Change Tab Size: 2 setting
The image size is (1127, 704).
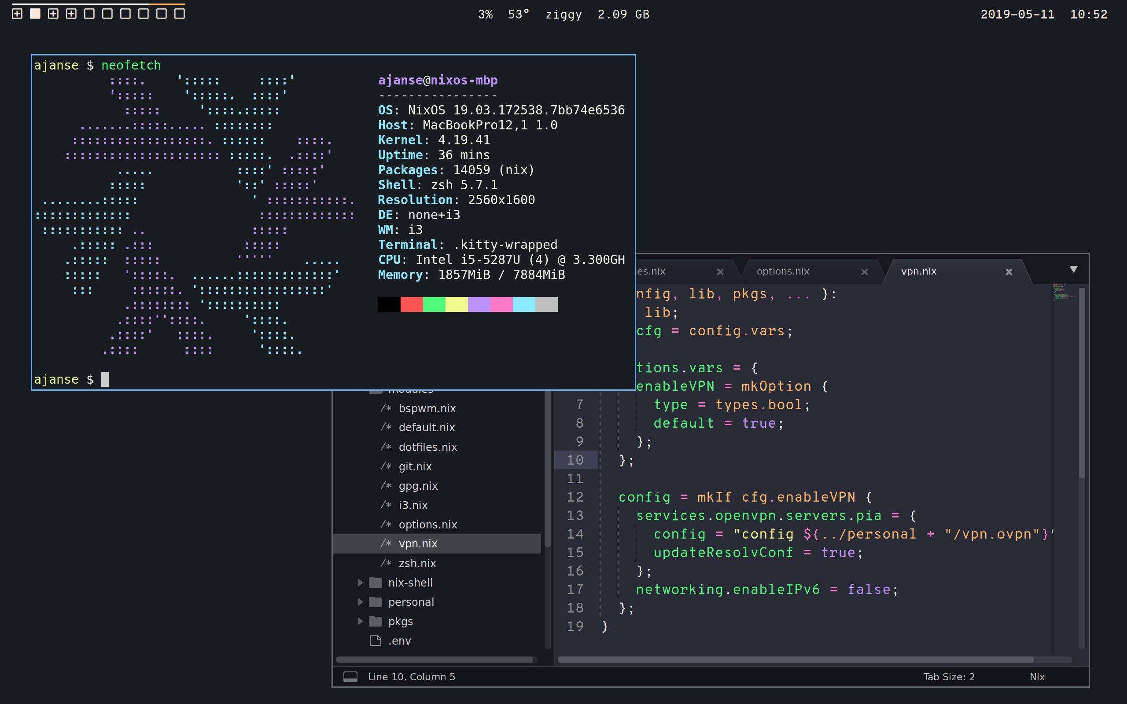[x=949, y=677]
